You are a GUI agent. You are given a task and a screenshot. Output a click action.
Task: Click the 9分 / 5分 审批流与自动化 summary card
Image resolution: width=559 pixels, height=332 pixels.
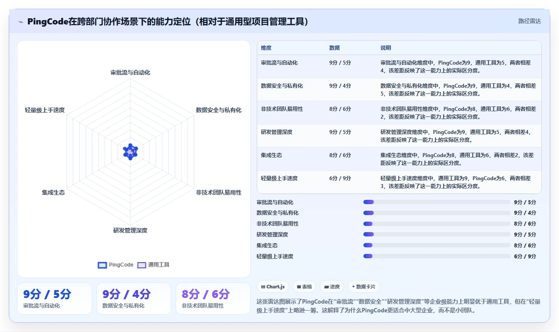point(55,298)
